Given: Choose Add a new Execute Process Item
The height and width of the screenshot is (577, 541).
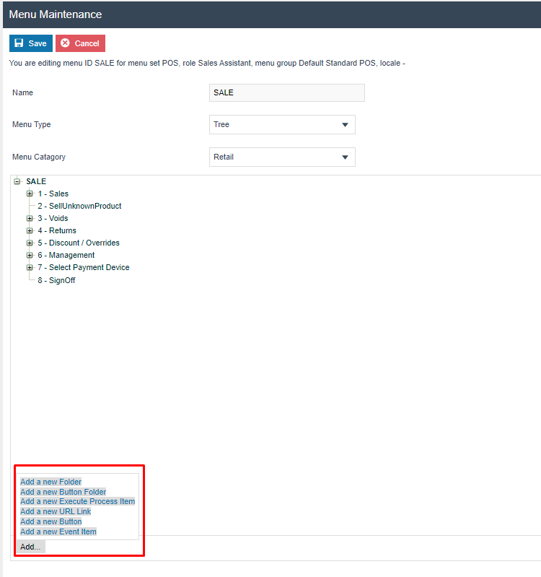Looking at the screenshot, I should point(78,502).
